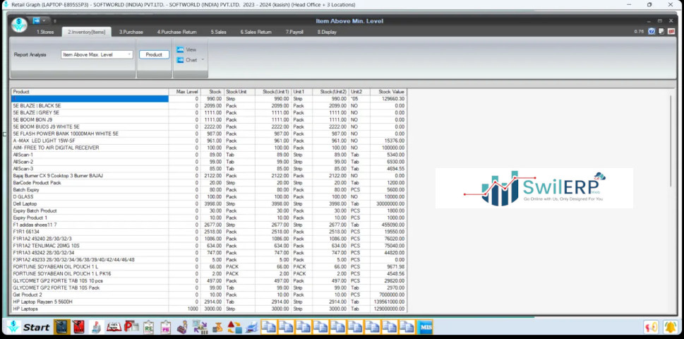Click the Chart icon in the ribbon
684x339 pixels.
point(180,60)
